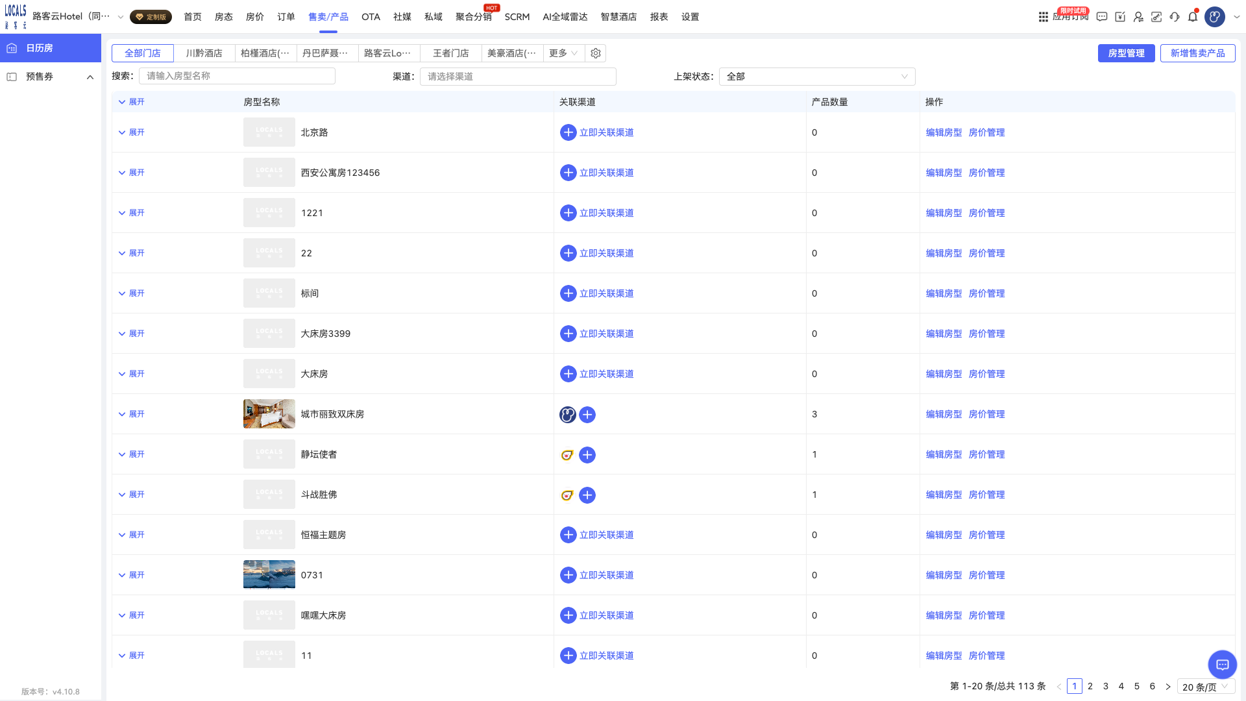This screenshot has width=1246, height=701.
Task: Click the 0731 room thumbnail
Action: pyautogui.click(x=269, y=574)
